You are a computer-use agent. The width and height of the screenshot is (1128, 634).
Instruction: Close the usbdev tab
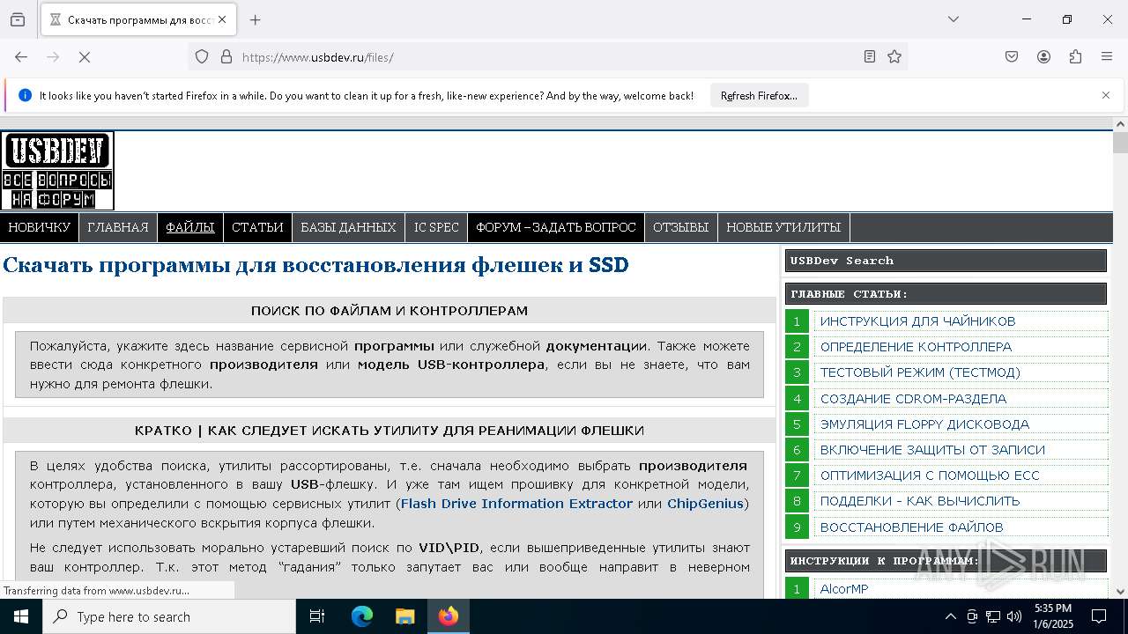coord(222,19)
